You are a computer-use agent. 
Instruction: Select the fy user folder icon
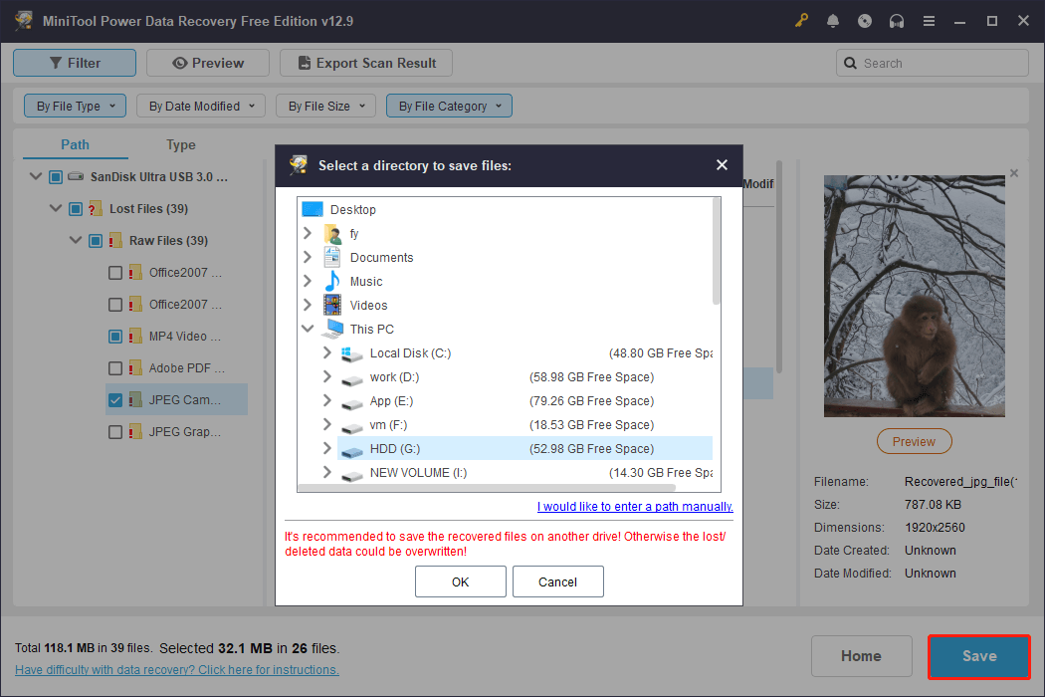332,233
